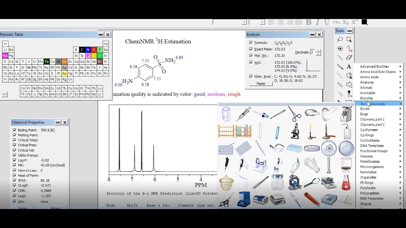Insert the gas mask respirator template
This screenshot has width=406, height=228.
tap(295, 182)
